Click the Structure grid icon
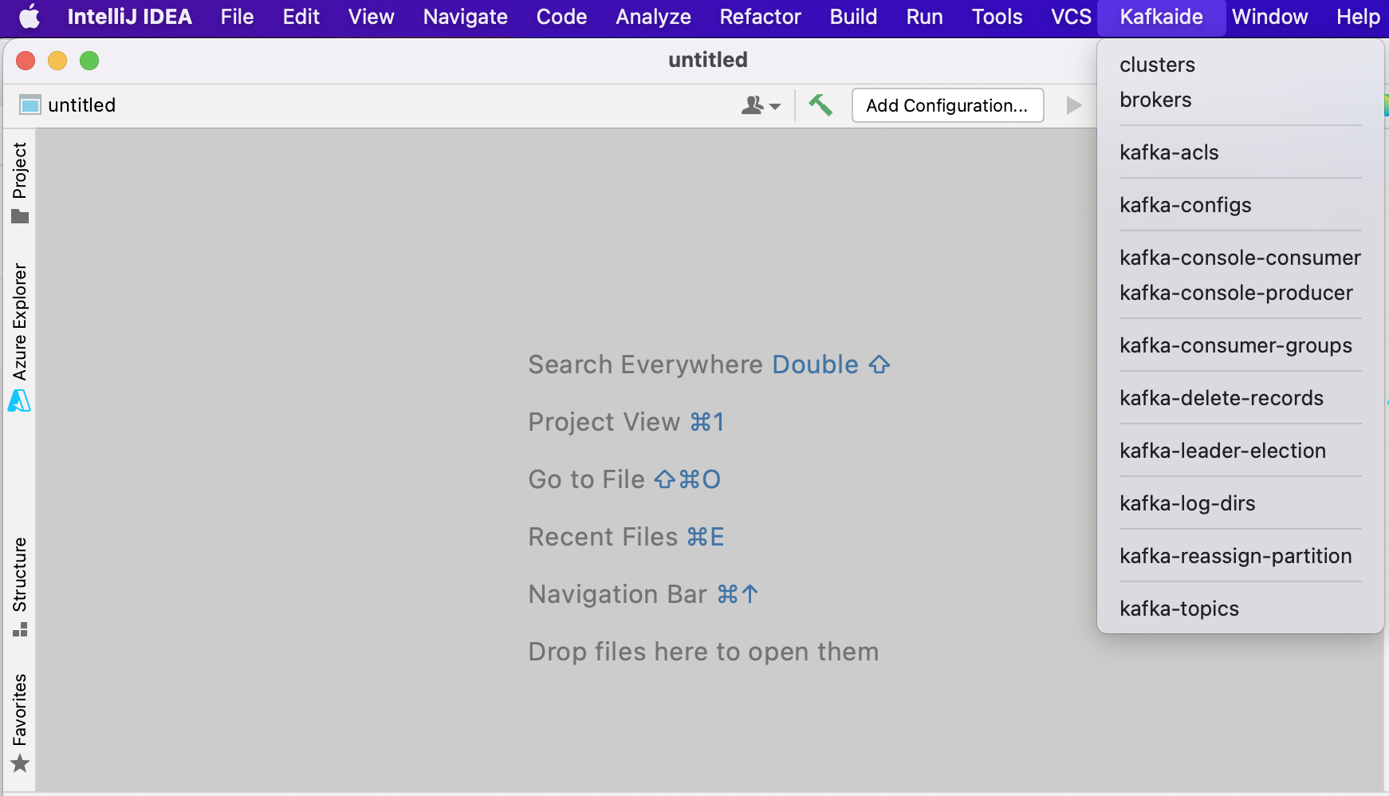The height and width of the screenshot is (796, 1389). tap(20, 629)
